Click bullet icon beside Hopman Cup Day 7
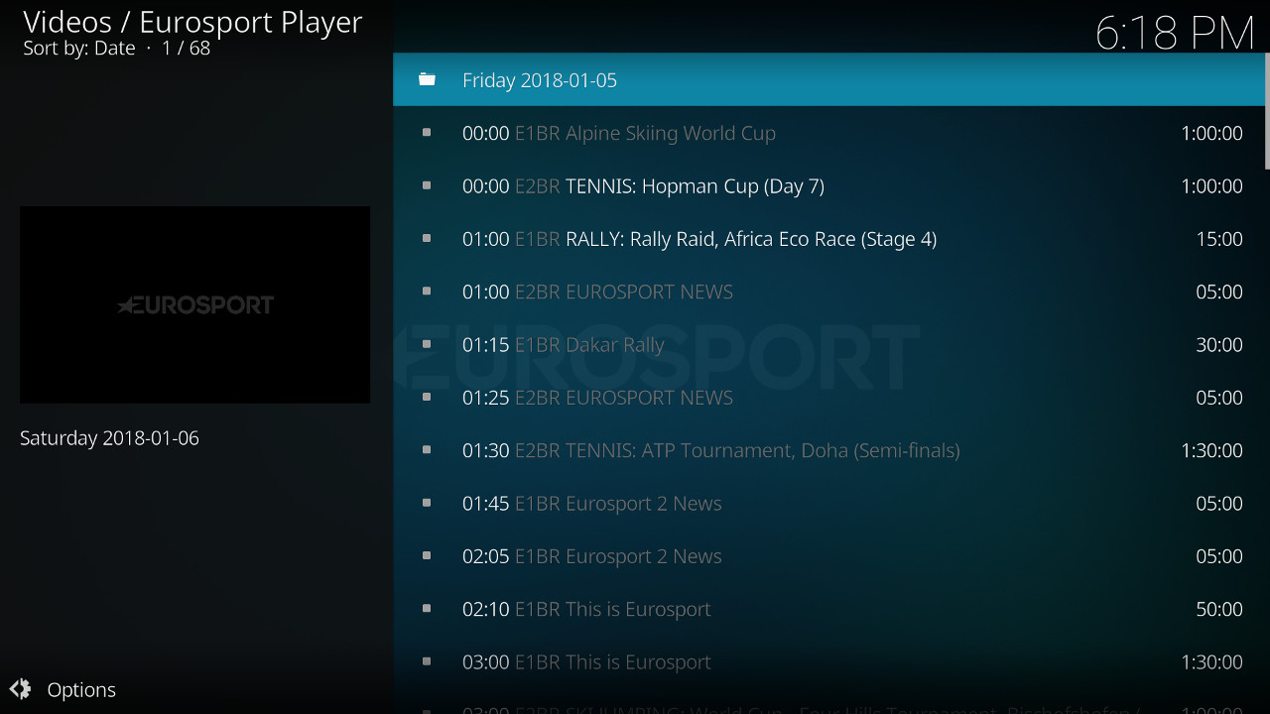The width and height of the screenshot is (1270, 714). coord(427,185)
